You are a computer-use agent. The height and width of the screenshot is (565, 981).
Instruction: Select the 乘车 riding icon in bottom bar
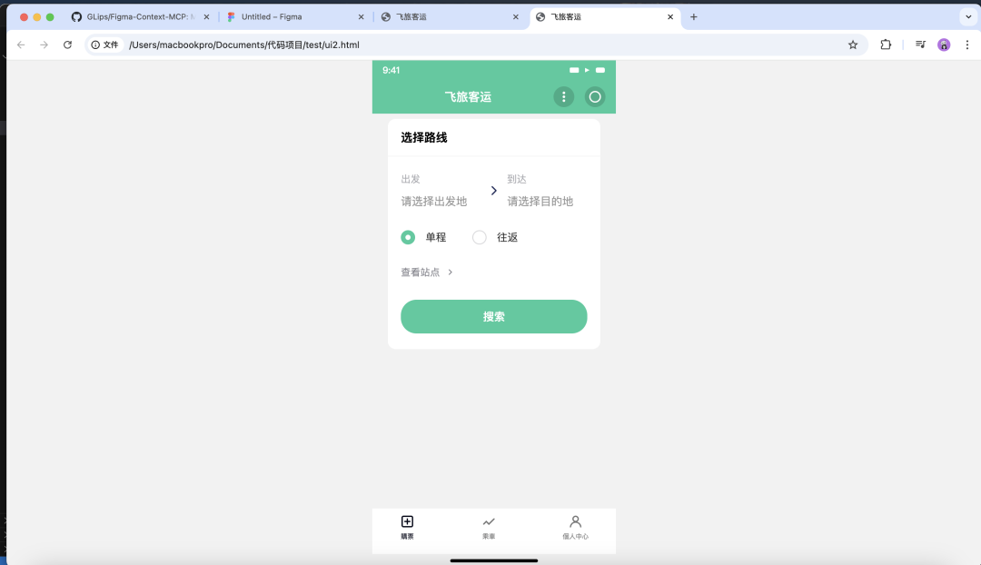[x=489, y=522]
